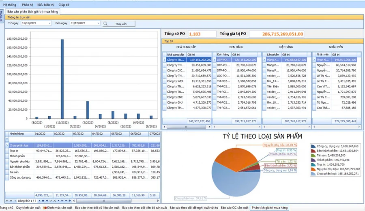365x211 pixels.
Task: Click Công cụ, dụng cụ legend color swatch
Action: tap(313, 146)
